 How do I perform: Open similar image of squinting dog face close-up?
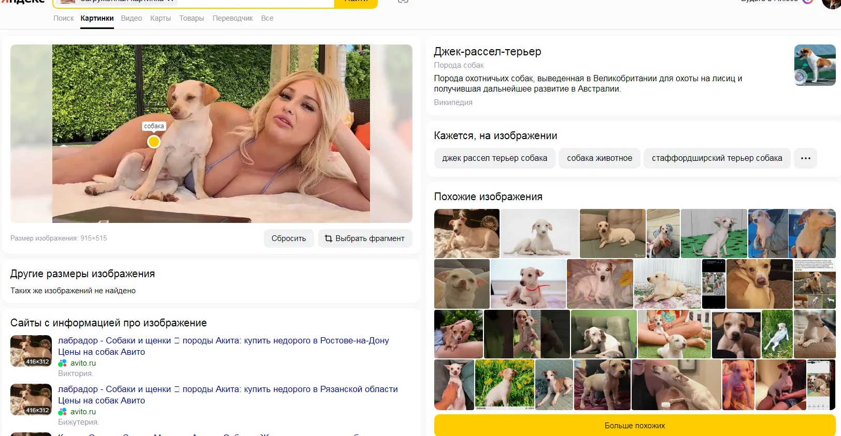[462, 284]
